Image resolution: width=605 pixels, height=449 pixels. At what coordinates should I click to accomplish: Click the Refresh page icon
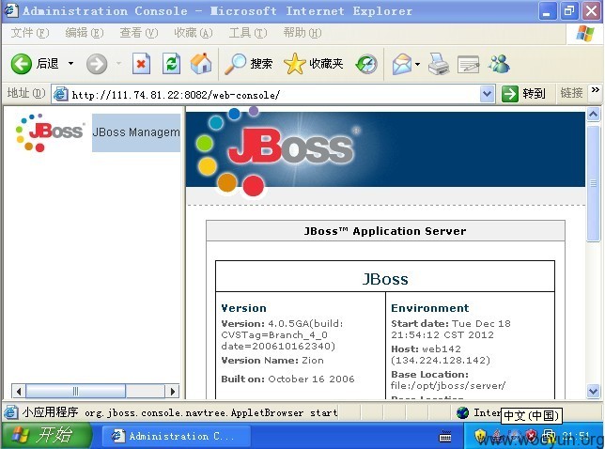tap(171, 64)
